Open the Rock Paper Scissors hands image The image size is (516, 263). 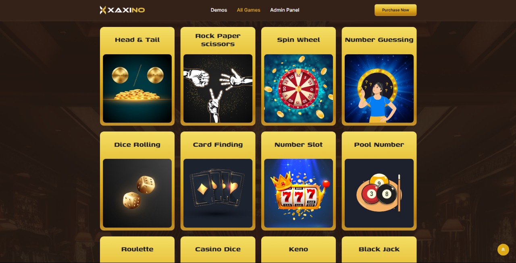coord(218,88)
